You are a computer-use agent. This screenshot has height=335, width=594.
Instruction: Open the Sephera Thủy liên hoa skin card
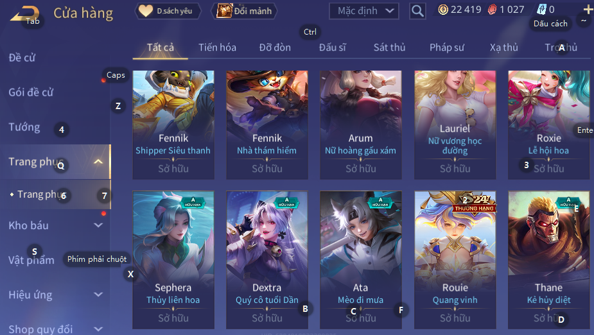pos(173,260)
